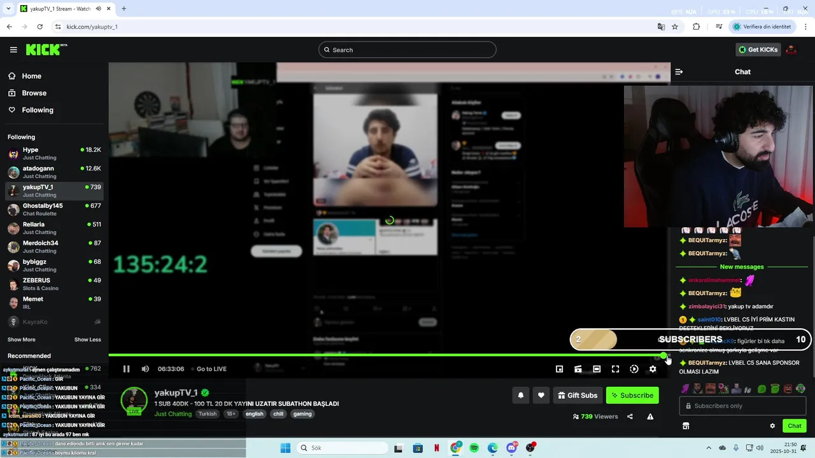Open Discord from taskbar
The height and width of the screenshot is (458, 815).
pos(511,448)
